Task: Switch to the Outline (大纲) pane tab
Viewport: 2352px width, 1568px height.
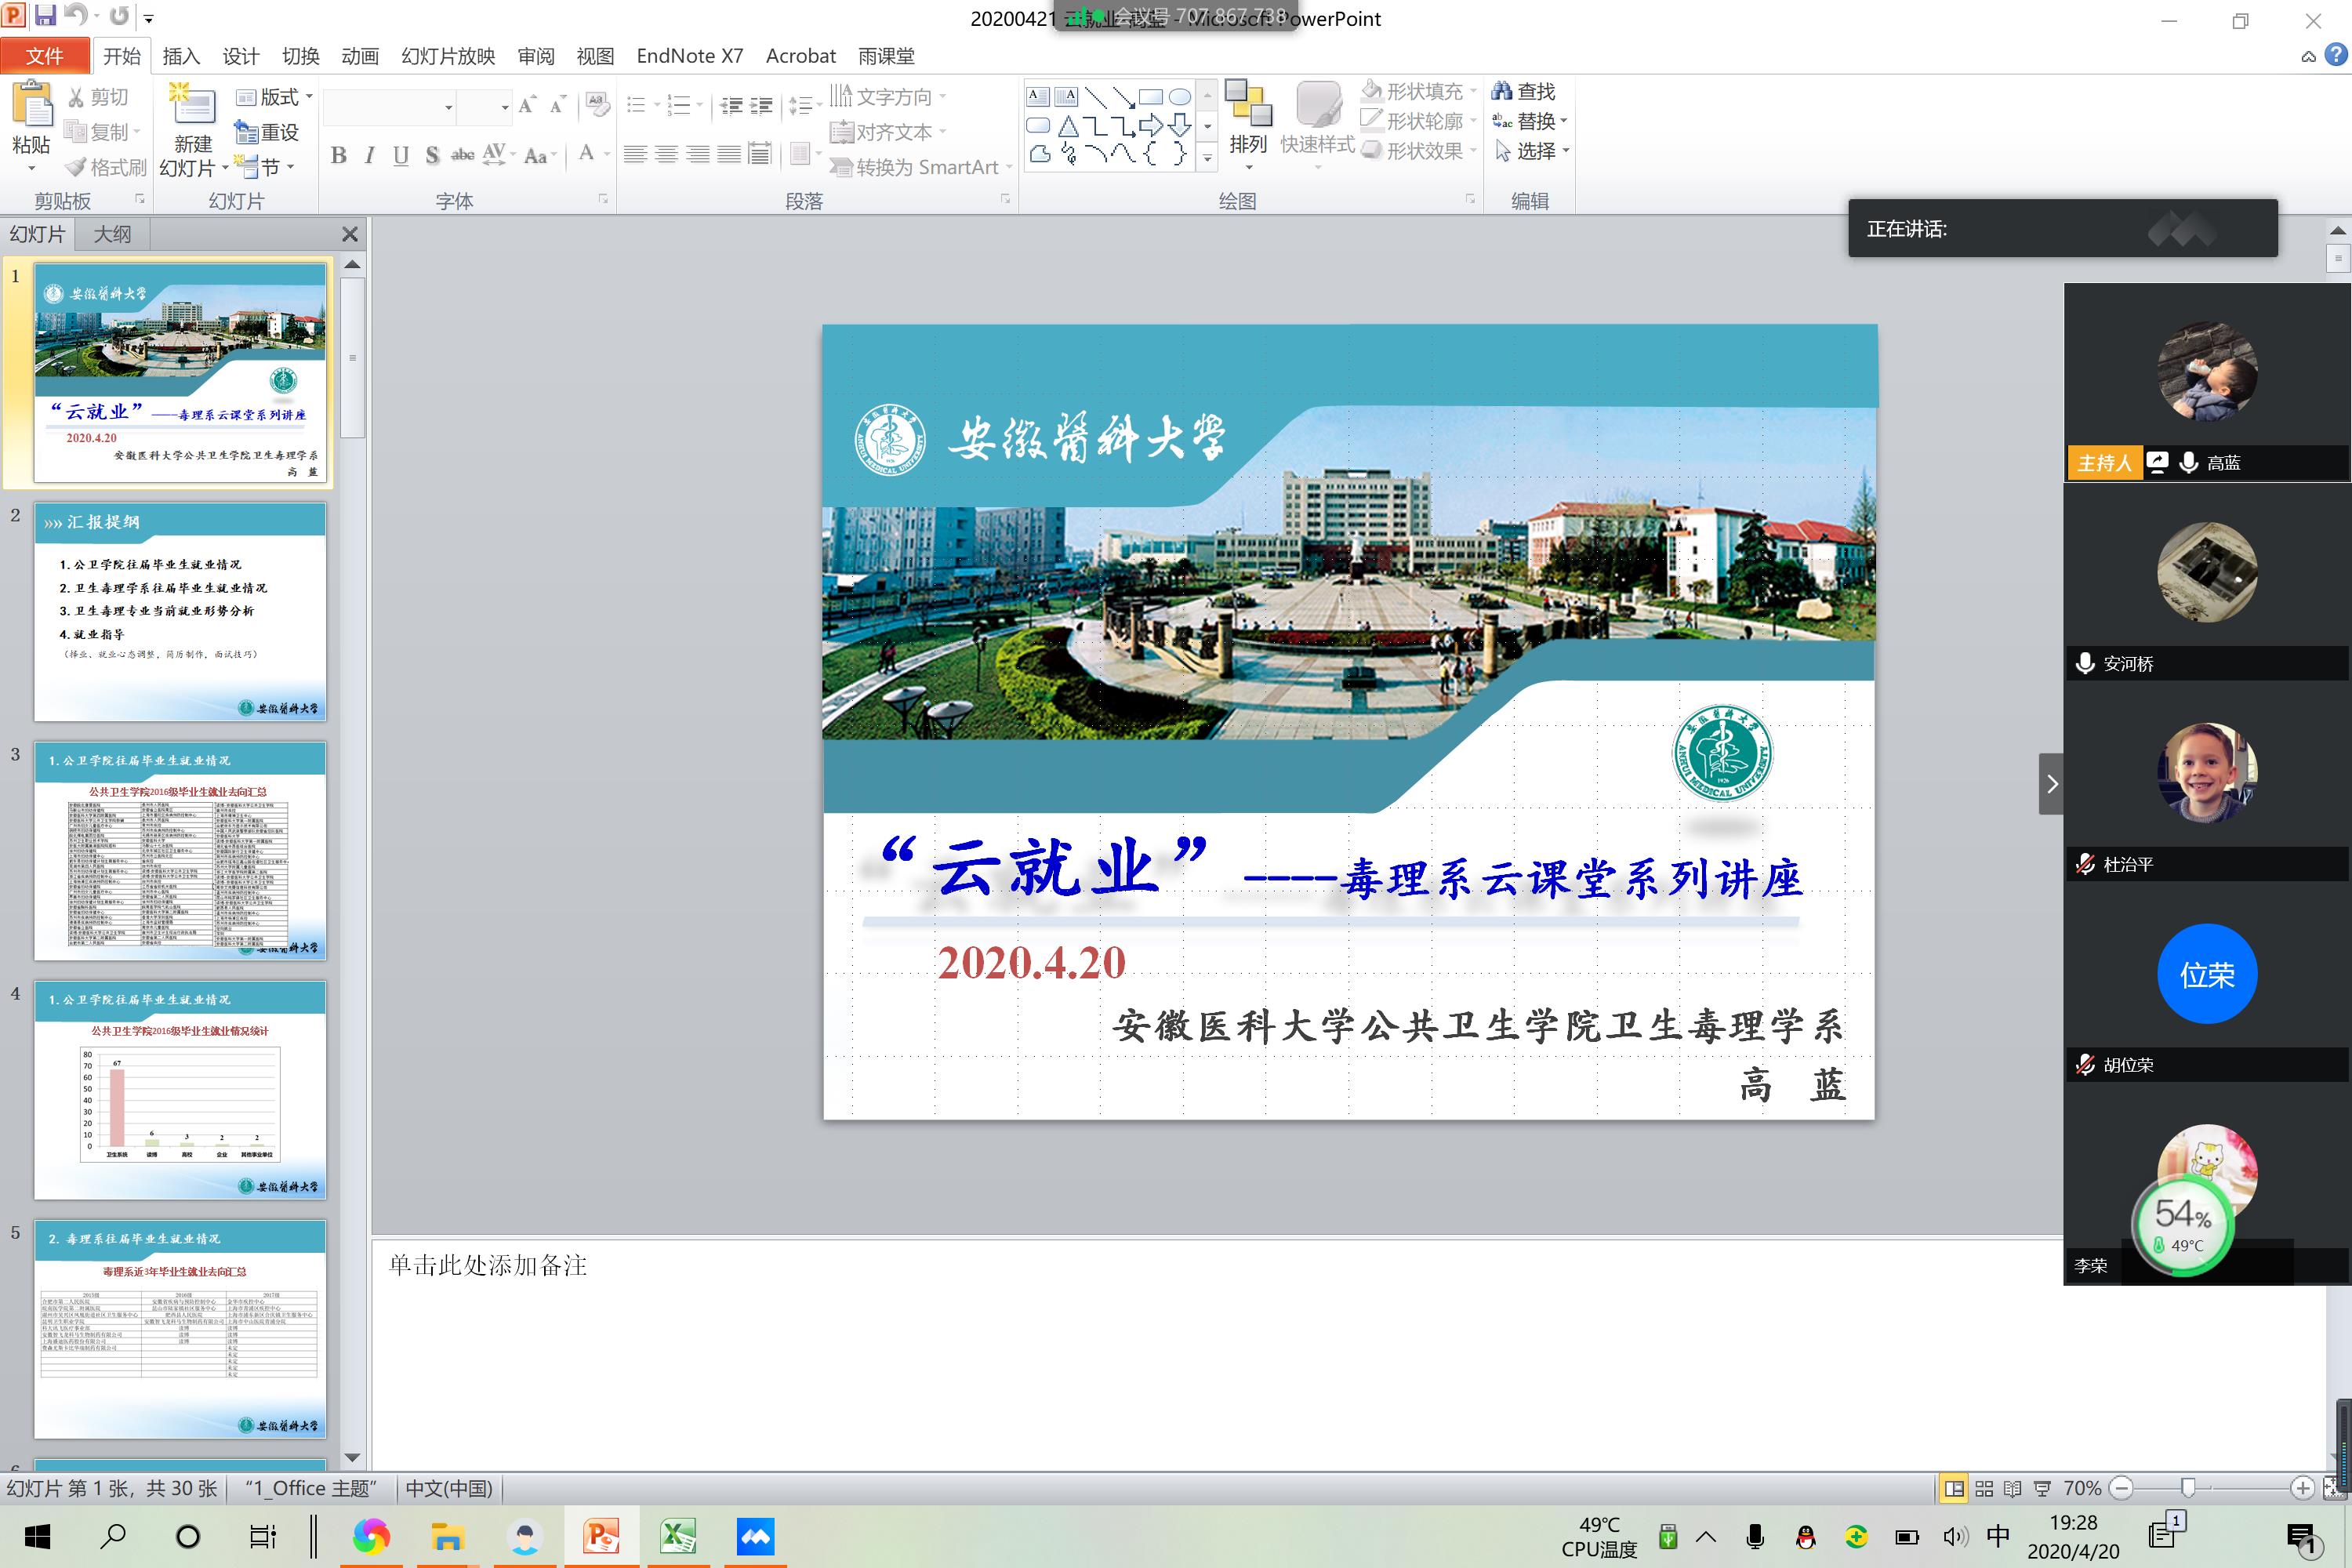Action: tap(112, 234)
